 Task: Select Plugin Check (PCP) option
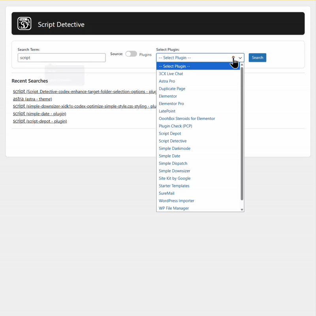[198, 126]
